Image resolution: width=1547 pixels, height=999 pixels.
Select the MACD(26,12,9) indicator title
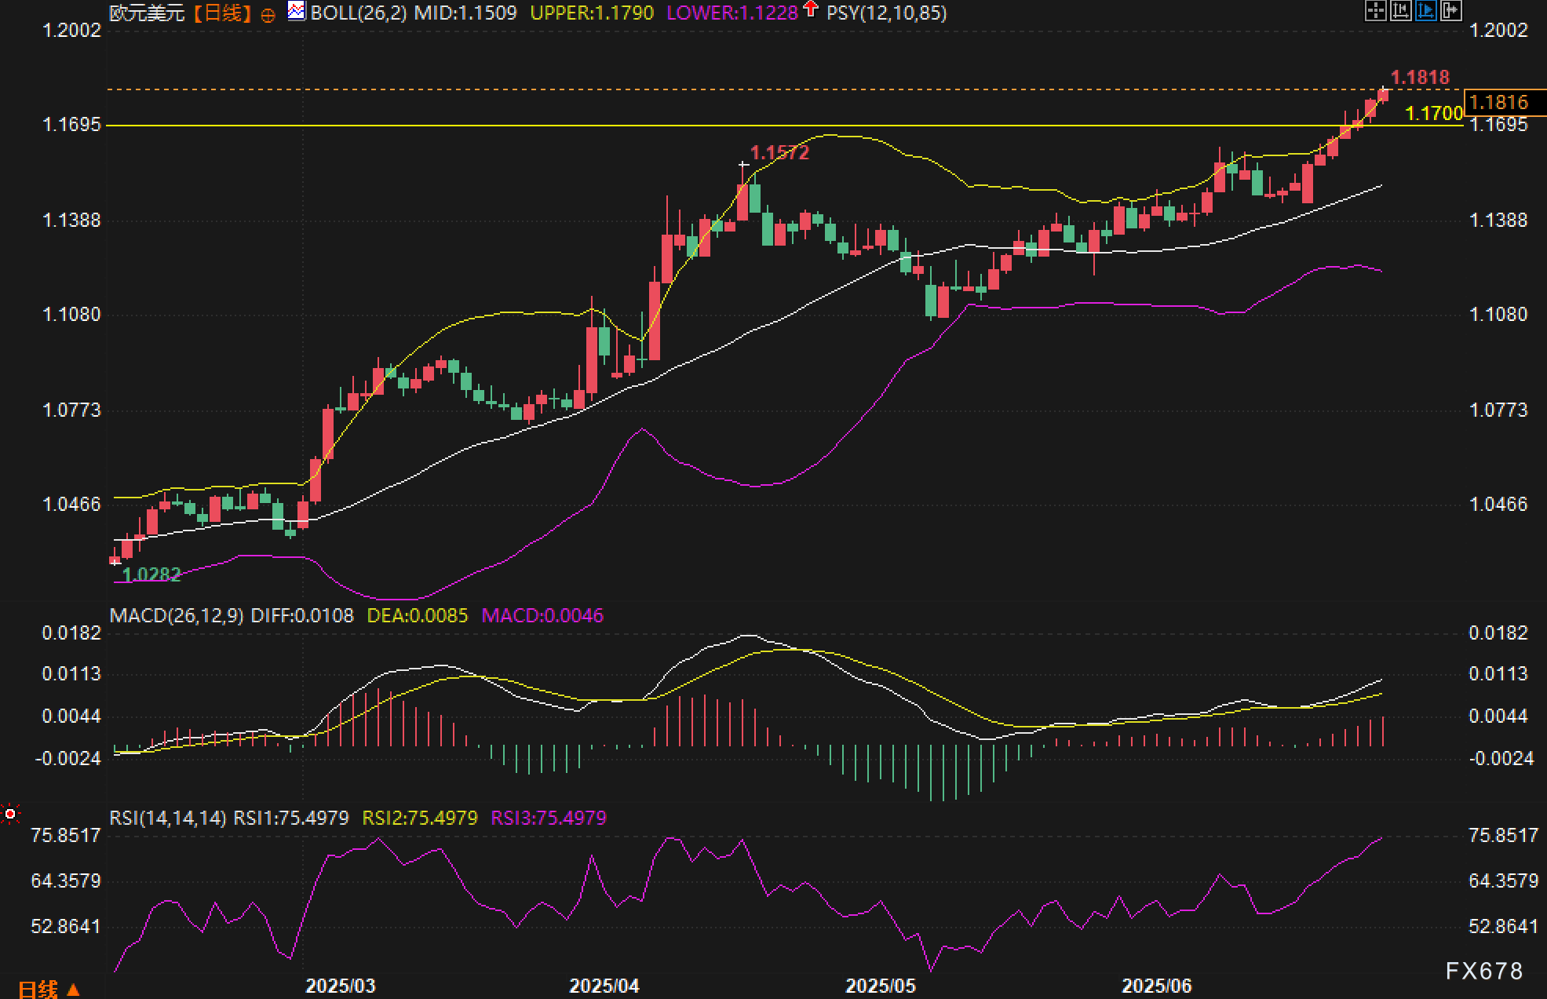click(177, 615)
